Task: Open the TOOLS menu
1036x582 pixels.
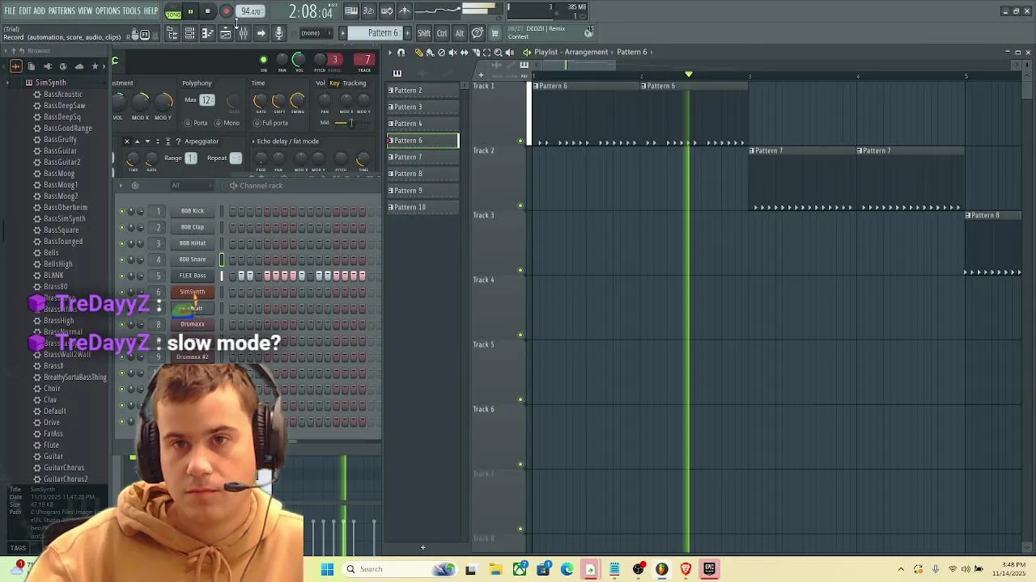Action: point(132,11)
